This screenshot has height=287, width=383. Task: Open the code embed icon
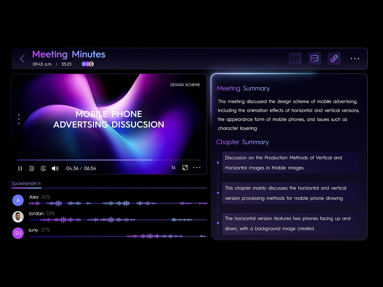coord(295,59)
